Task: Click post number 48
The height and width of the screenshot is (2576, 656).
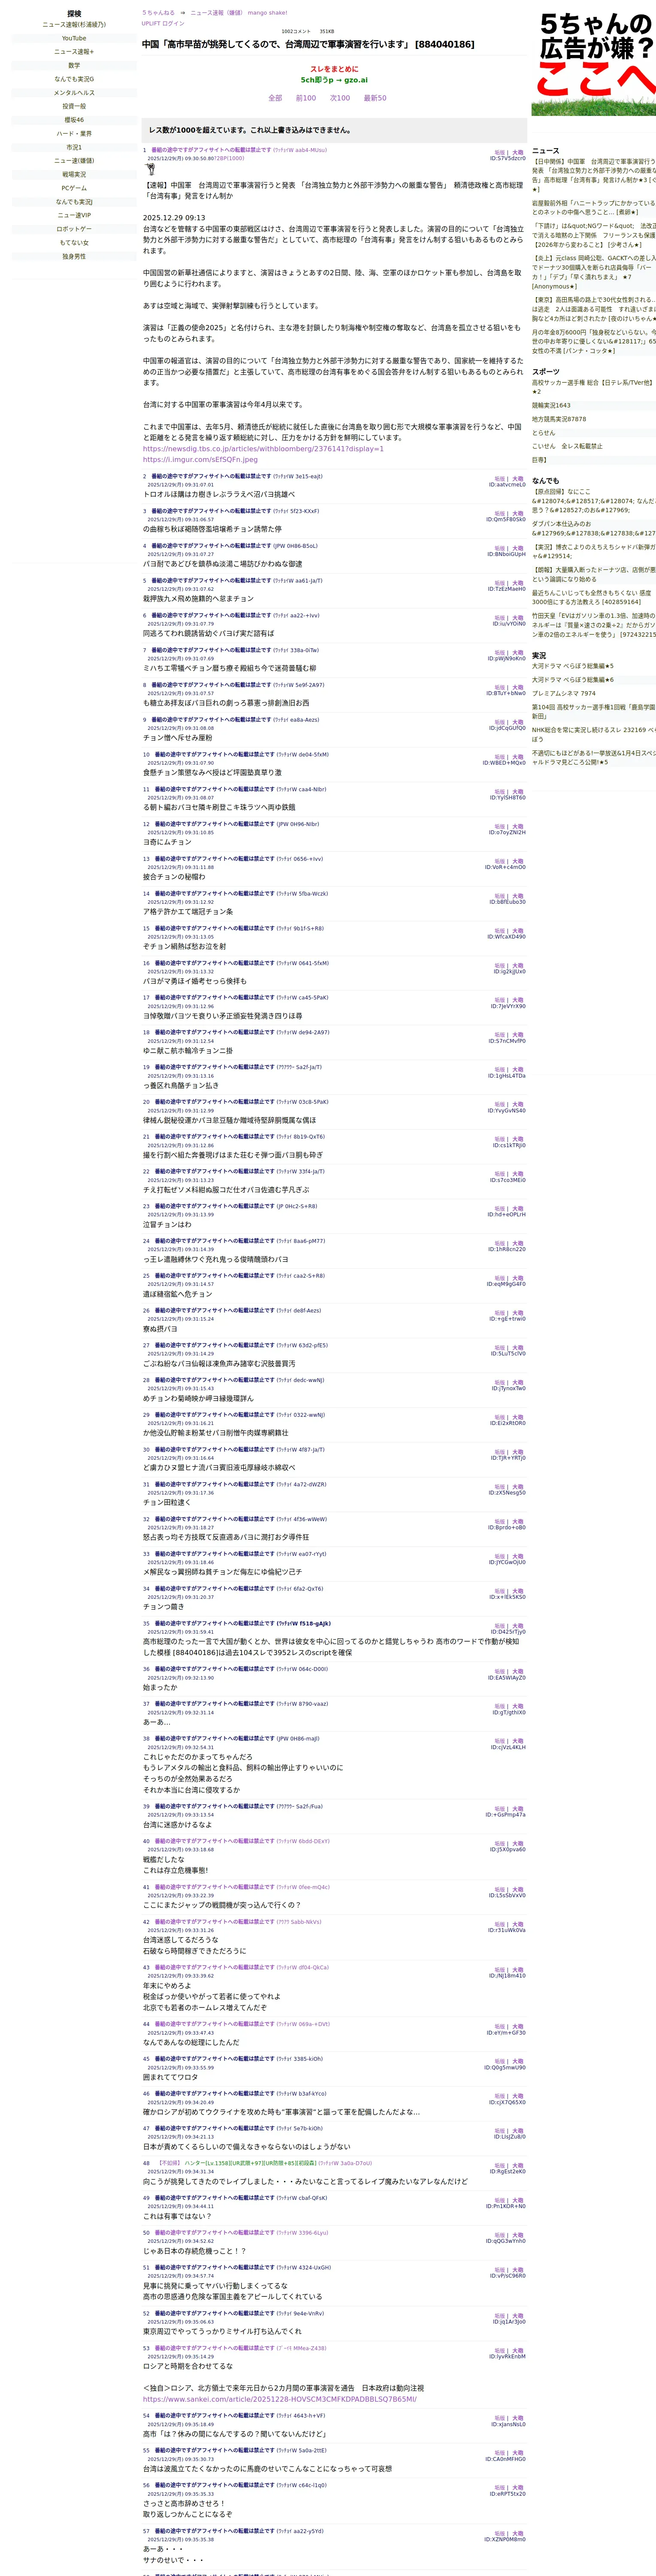Action: tap(146, 2163)
